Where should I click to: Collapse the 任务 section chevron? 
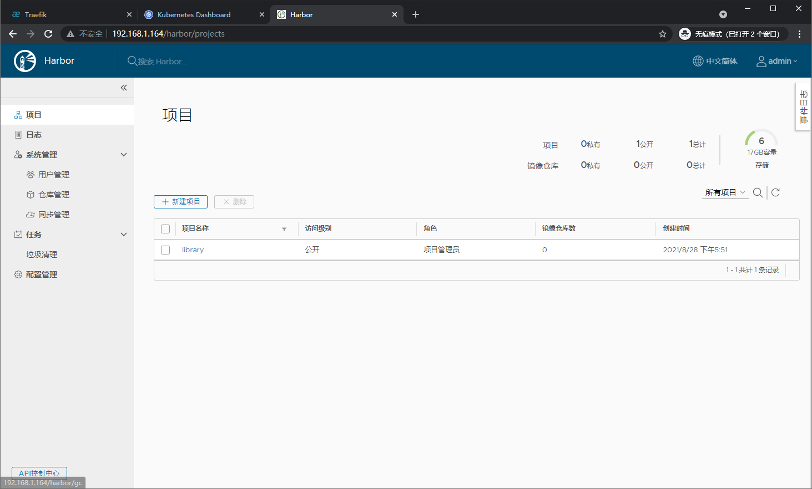124,235
